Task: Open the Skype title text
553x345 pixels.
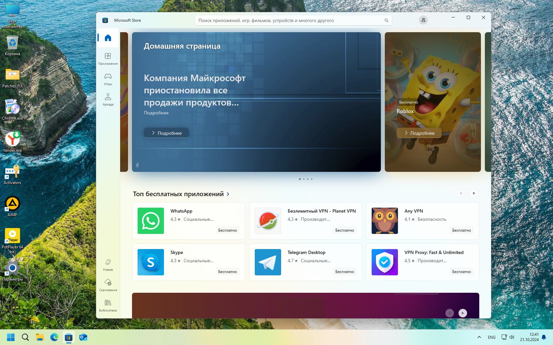Action: 177,252
